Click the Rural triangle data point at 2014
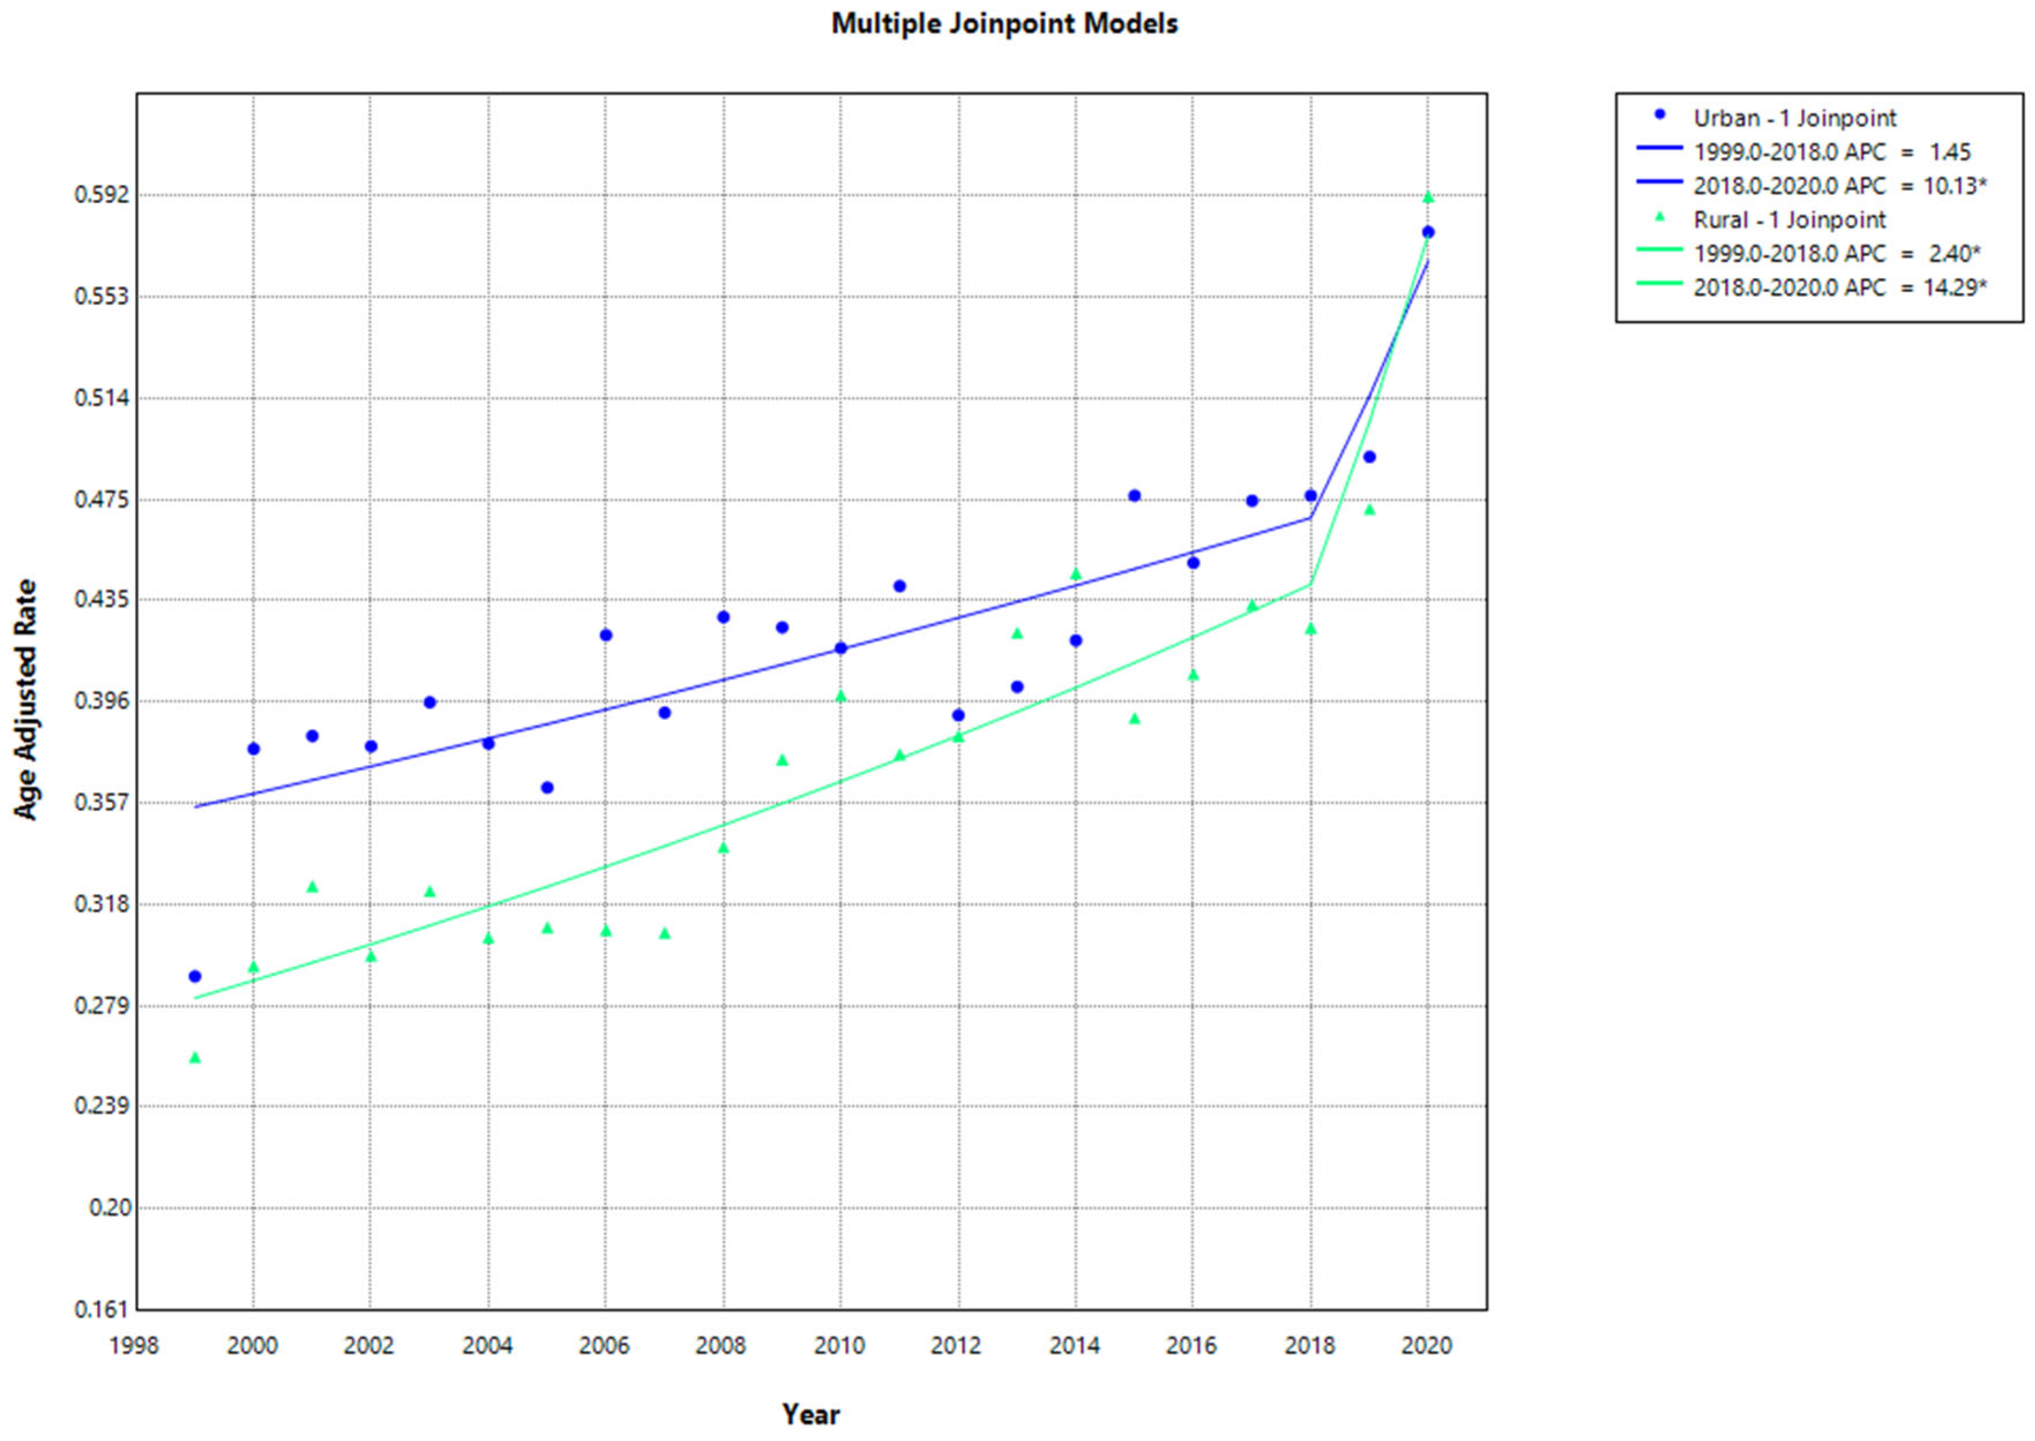Viewport: 2035px width, 1441px height. pos(1076,574)
